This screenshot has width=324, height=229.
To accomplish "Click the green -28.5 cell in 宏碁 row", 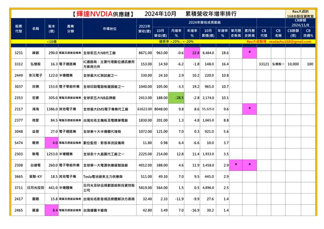I will (x=176, y=98).
